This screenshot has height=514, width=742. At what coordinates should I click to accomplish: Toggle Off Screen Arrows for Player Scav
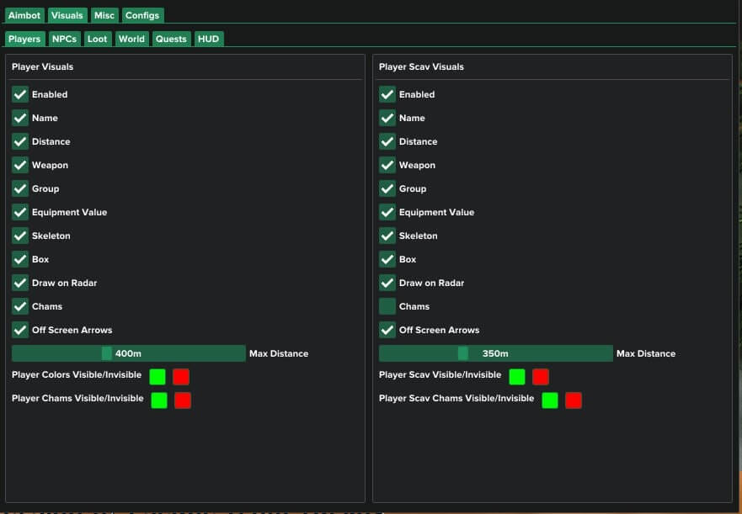[x=387, y=330]
